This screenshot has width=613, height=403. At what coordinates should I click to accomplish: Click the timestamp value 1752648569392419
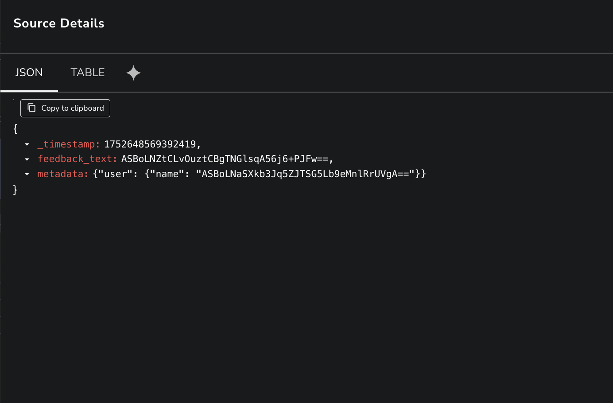(x=151, y=144)
